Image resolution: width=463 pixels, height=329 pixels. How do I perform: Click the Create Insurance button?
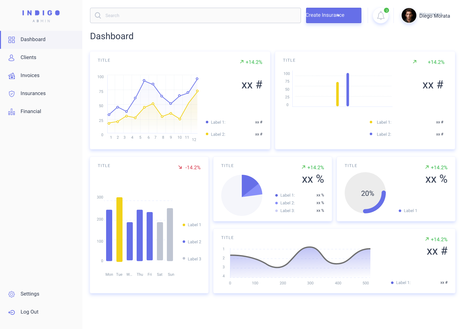tap(334, 15)
